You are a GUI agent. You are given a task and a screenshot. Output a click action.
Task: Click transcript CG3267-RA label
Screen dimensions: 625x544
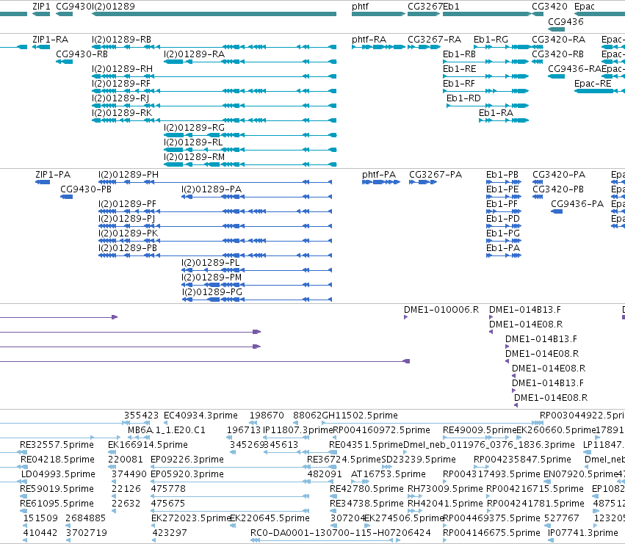point(435,40)
